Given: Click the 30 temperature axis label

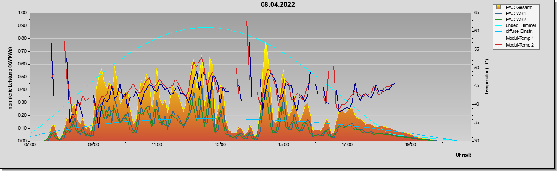Looking at the screenshot, I should [464, 141].
